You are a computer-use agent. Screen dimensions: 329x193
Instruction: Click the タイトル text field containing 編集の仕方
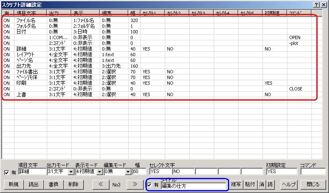coord(195,186)
